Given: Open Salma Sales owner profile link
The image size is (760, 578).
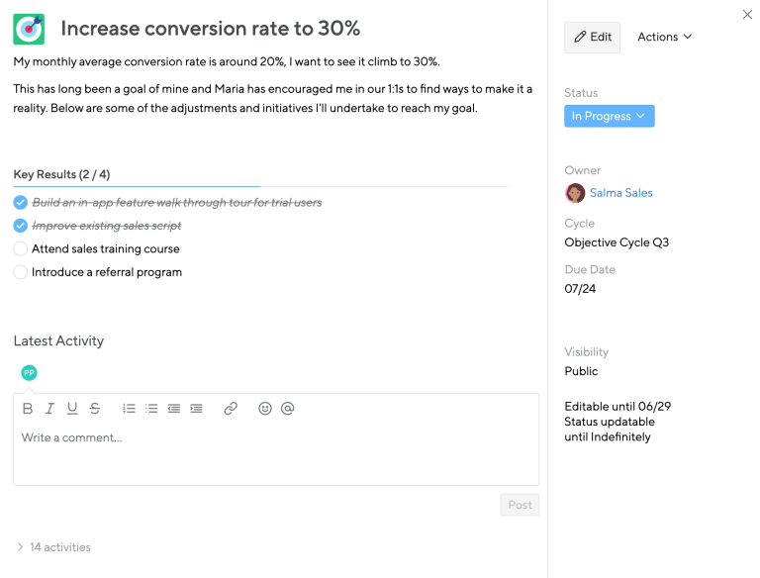Looking at the screenshot, I should 620,193.
